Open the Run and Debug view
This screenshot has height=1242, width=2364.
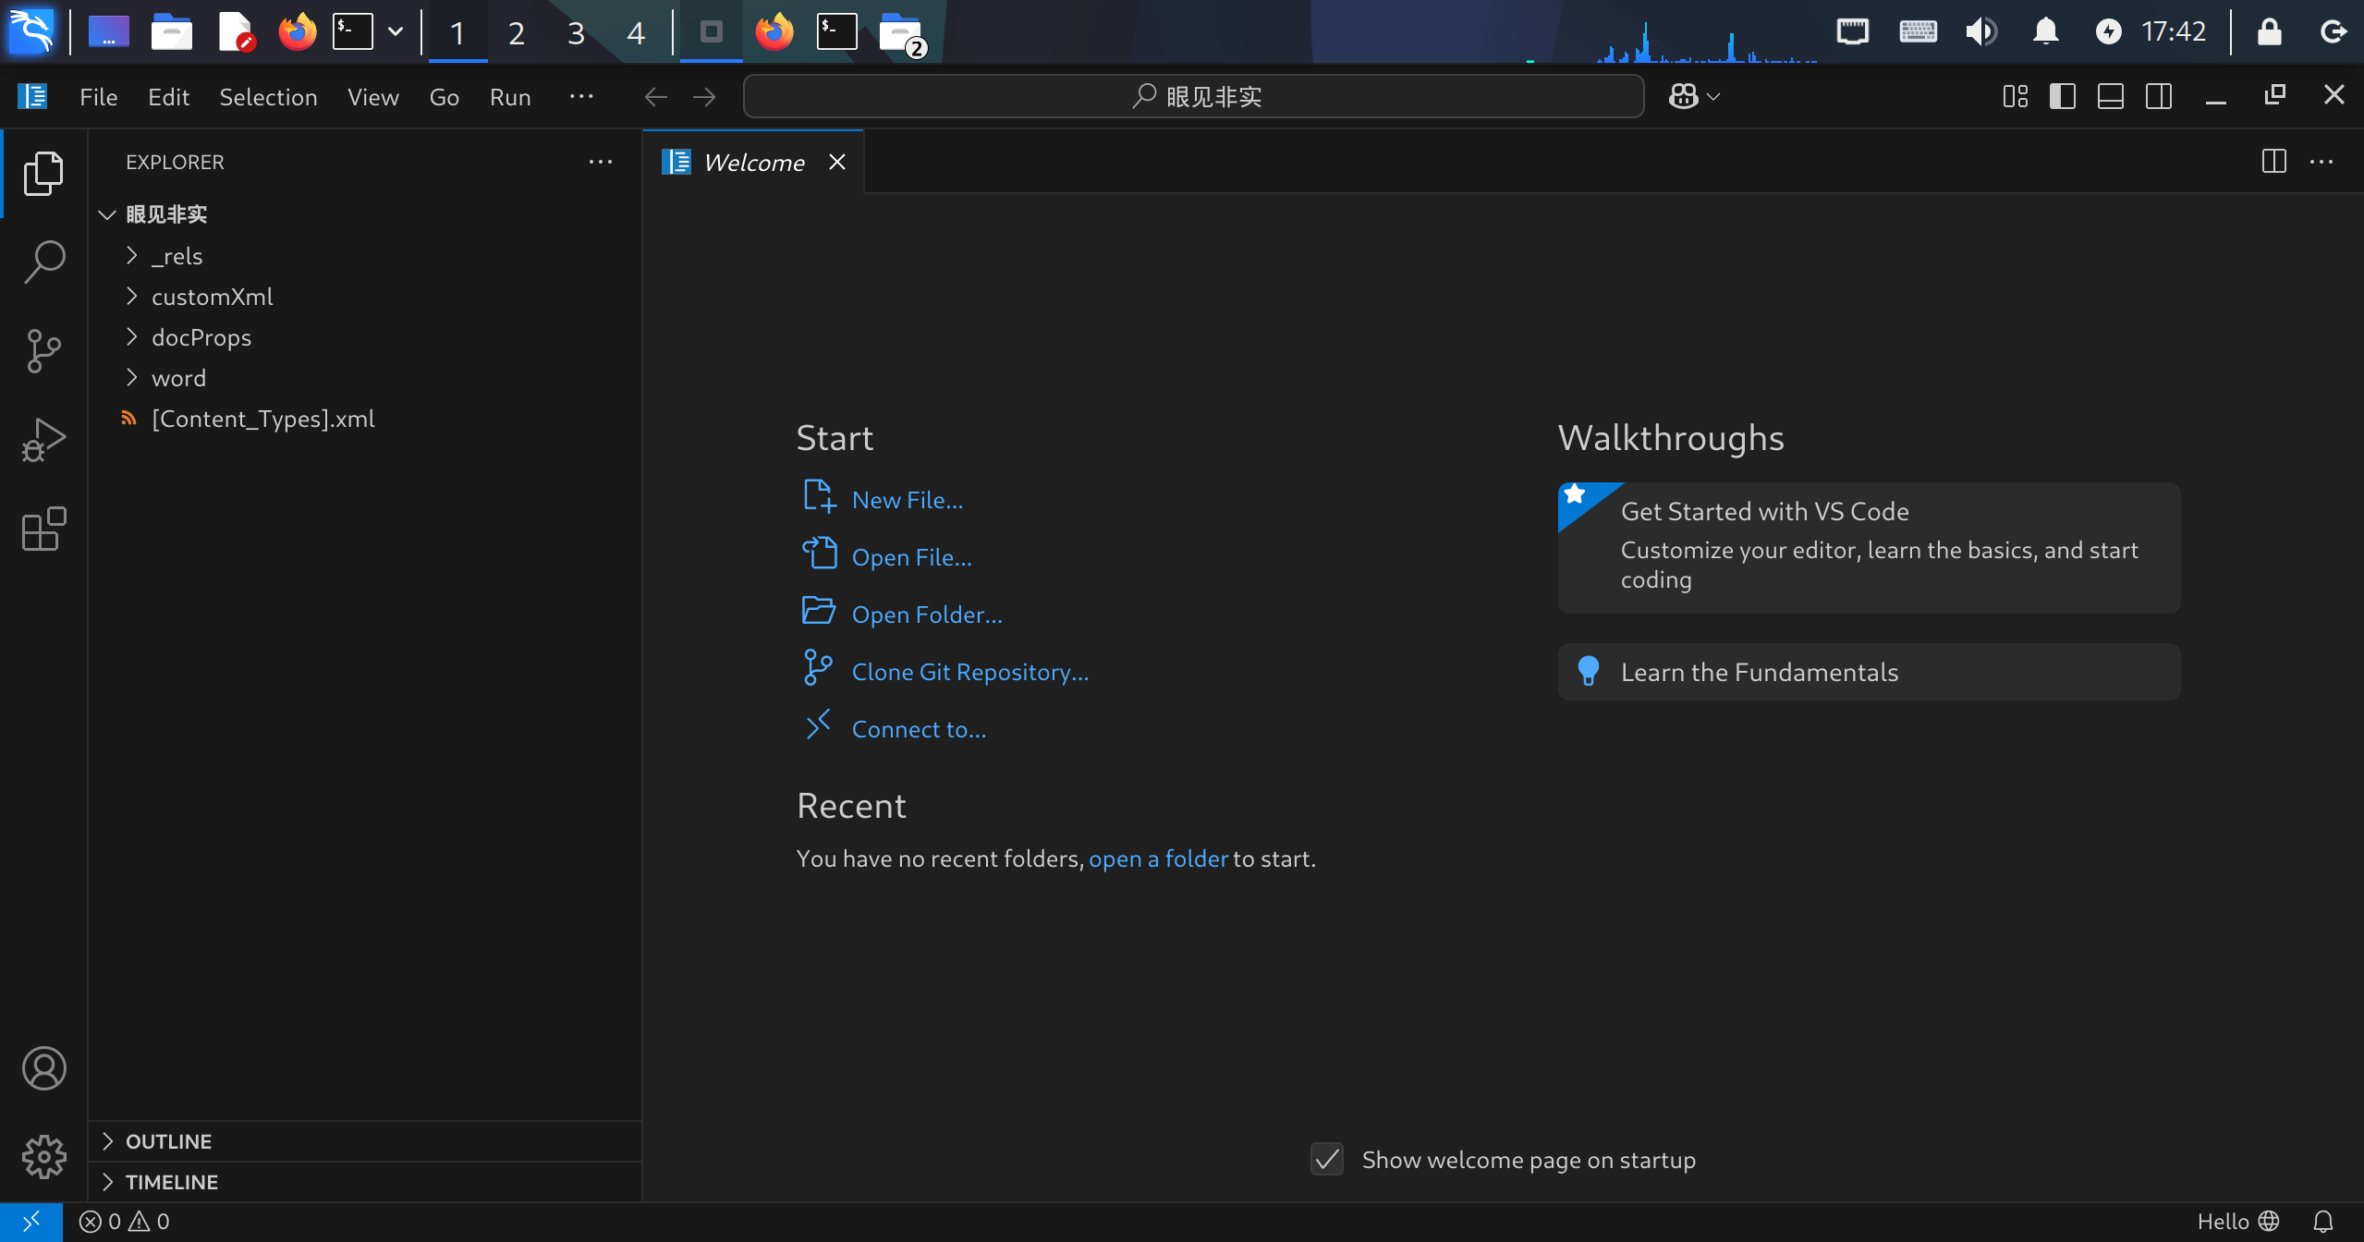pos(43,440)
